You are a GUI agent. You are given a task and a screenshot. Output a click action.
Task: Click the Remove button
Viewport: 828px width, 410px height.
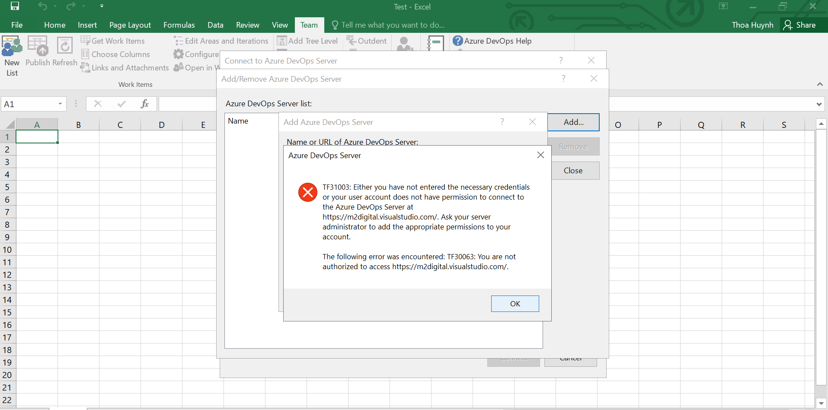click(573, 146)
